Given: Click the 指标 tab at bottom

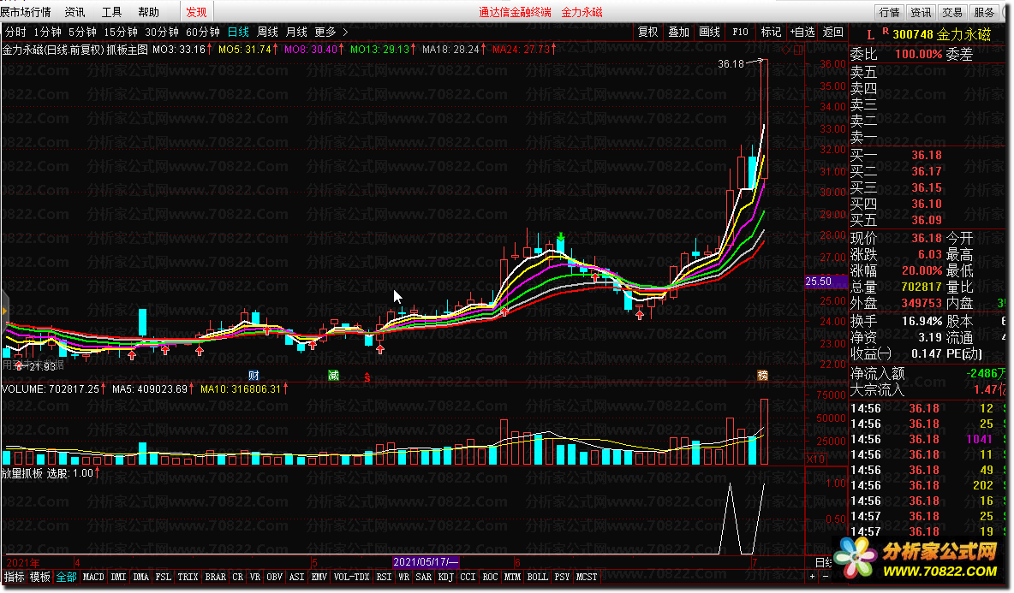Looking at the screenshot, I should click(14, 577).
